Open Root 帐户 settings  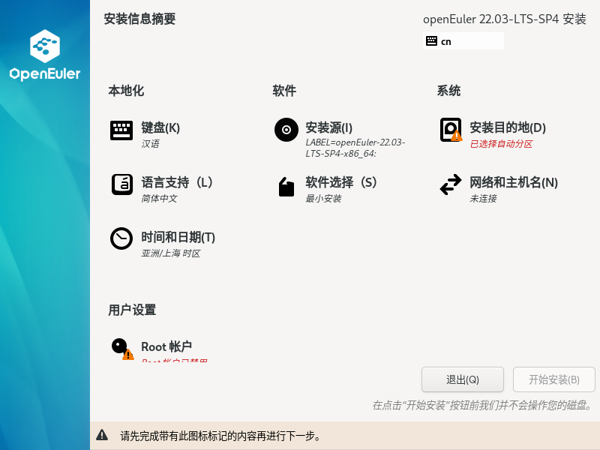(x=166, y=346)
